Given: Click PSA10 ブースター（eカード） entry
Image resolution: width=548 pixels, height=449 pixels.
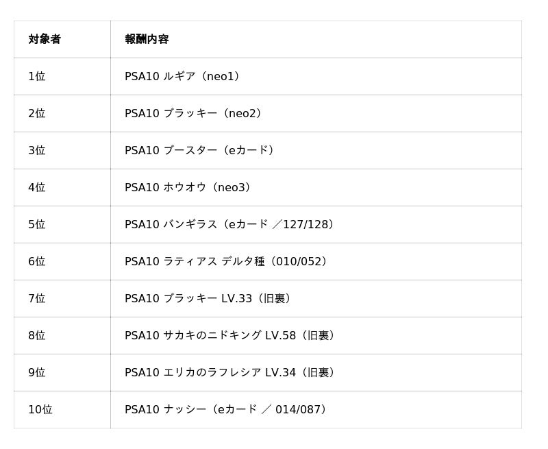Looking at the screenshot, I should click(x=201, y=150).
